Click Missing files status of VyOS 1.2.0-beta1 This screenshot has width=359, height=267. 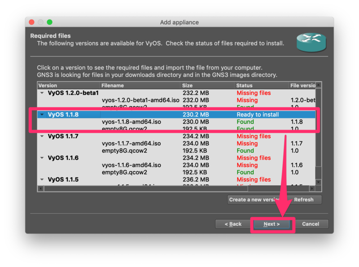[254, 93]
